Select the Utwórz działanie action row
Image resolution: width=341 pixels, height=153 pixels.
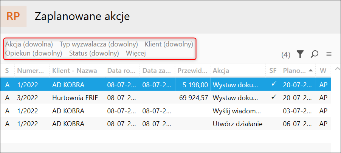pos(237,124)
